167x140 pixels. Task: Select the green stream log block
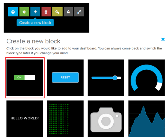point(65,119)
